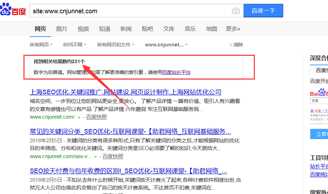The width and height of the screenshot is (328, 194).
Task: Open the 所有网页 dropdown filter
Action: click(x=41, y=45)
